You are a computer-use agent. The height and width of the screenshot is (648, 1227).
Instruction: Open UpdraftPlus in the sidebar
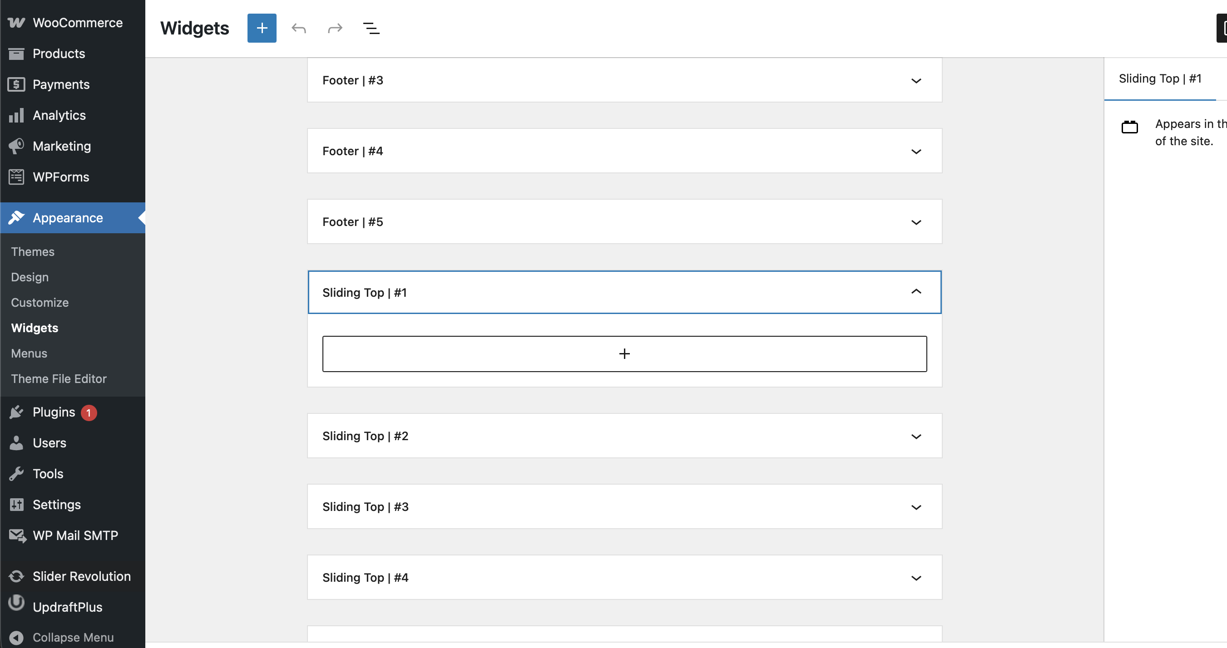coord(67,607)
